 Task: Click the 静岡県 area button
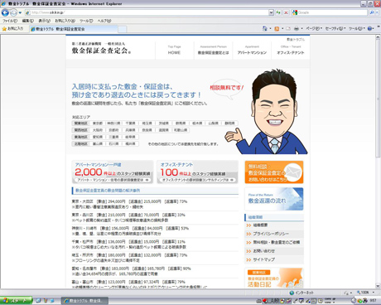229,123
